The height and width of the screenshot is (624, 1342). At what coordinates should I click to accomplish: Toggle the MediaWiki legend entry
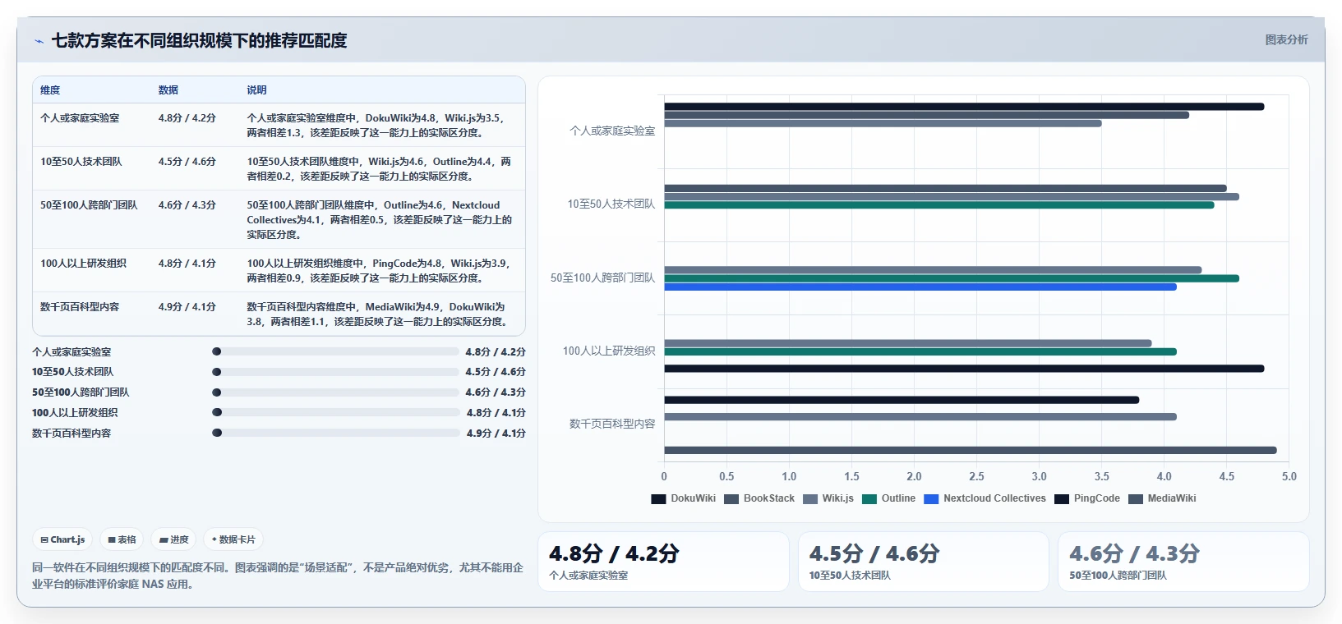[x=1162, y=498]
